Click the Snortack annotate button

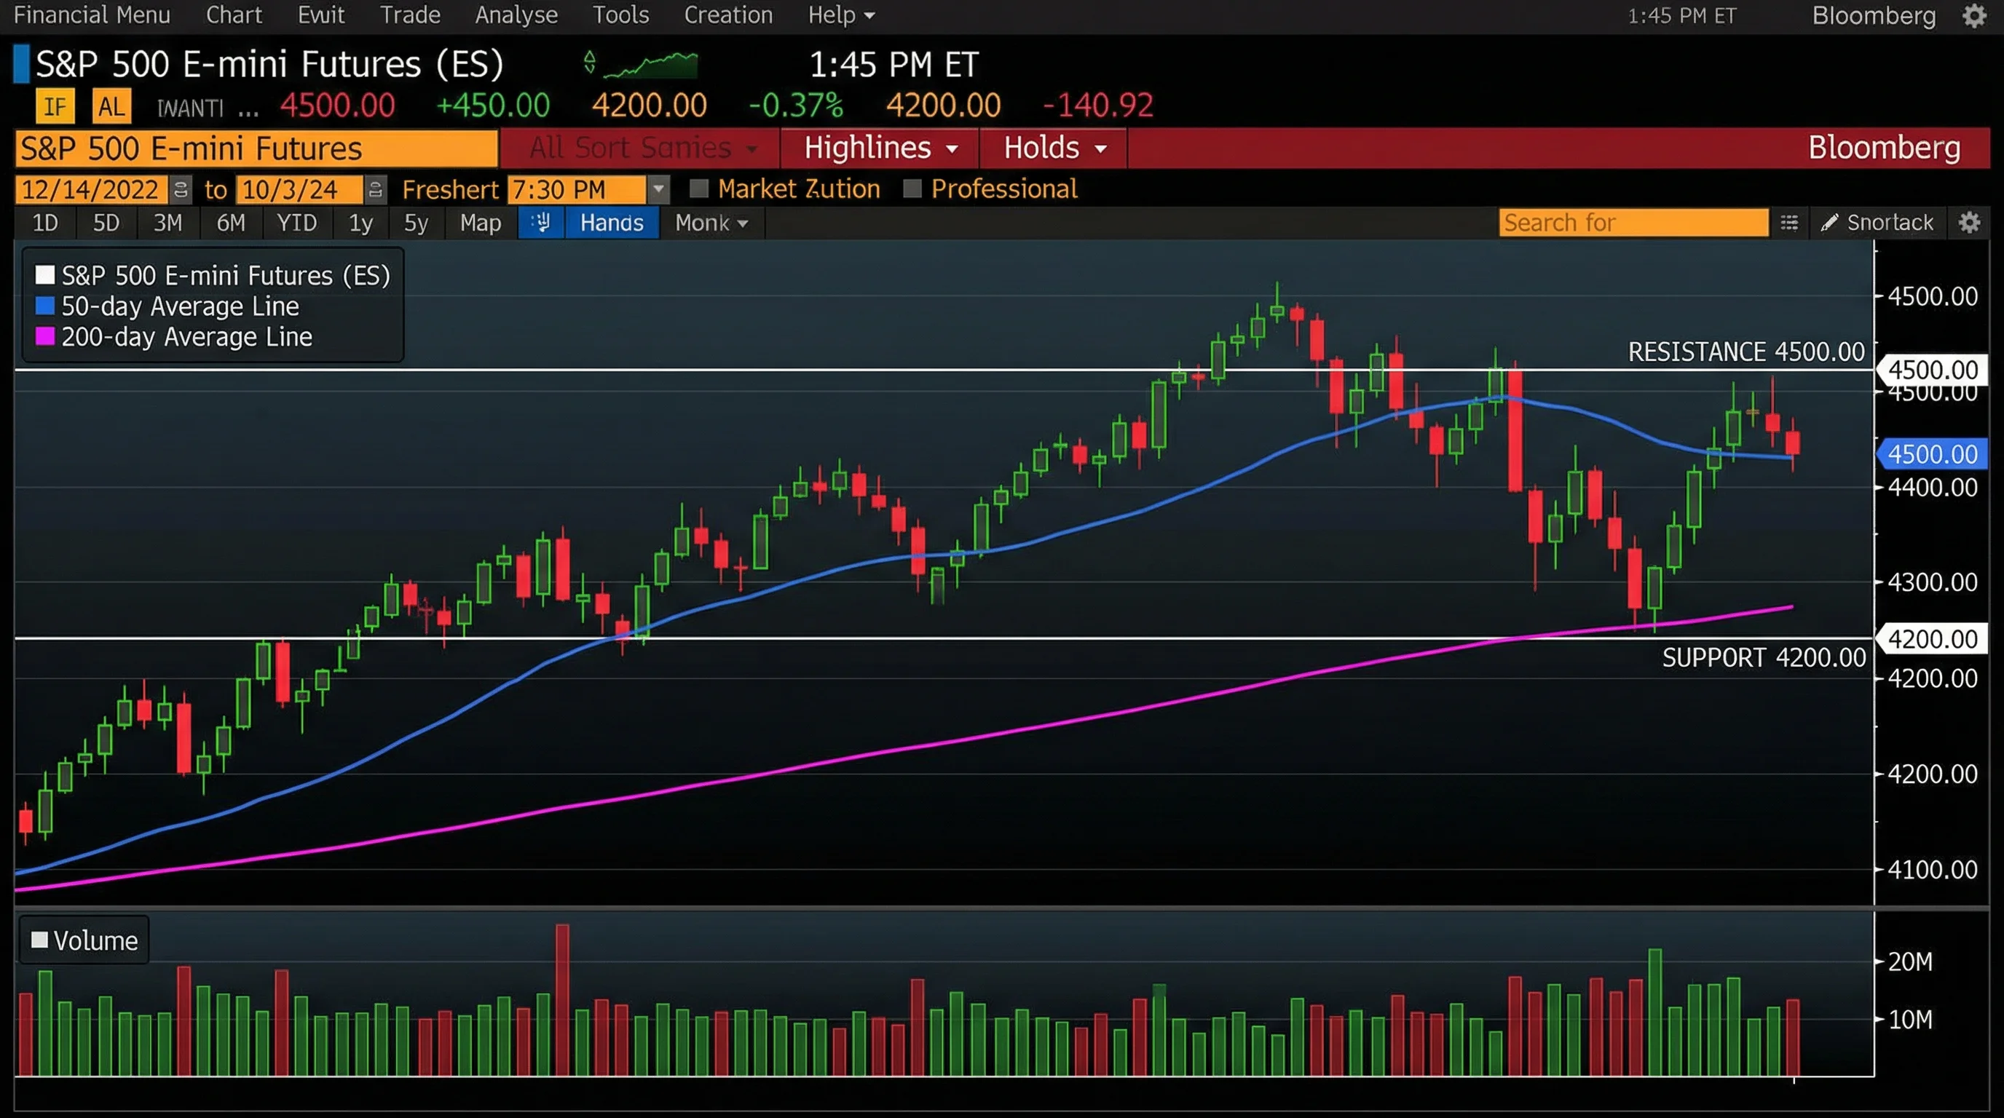(1877, 223)
